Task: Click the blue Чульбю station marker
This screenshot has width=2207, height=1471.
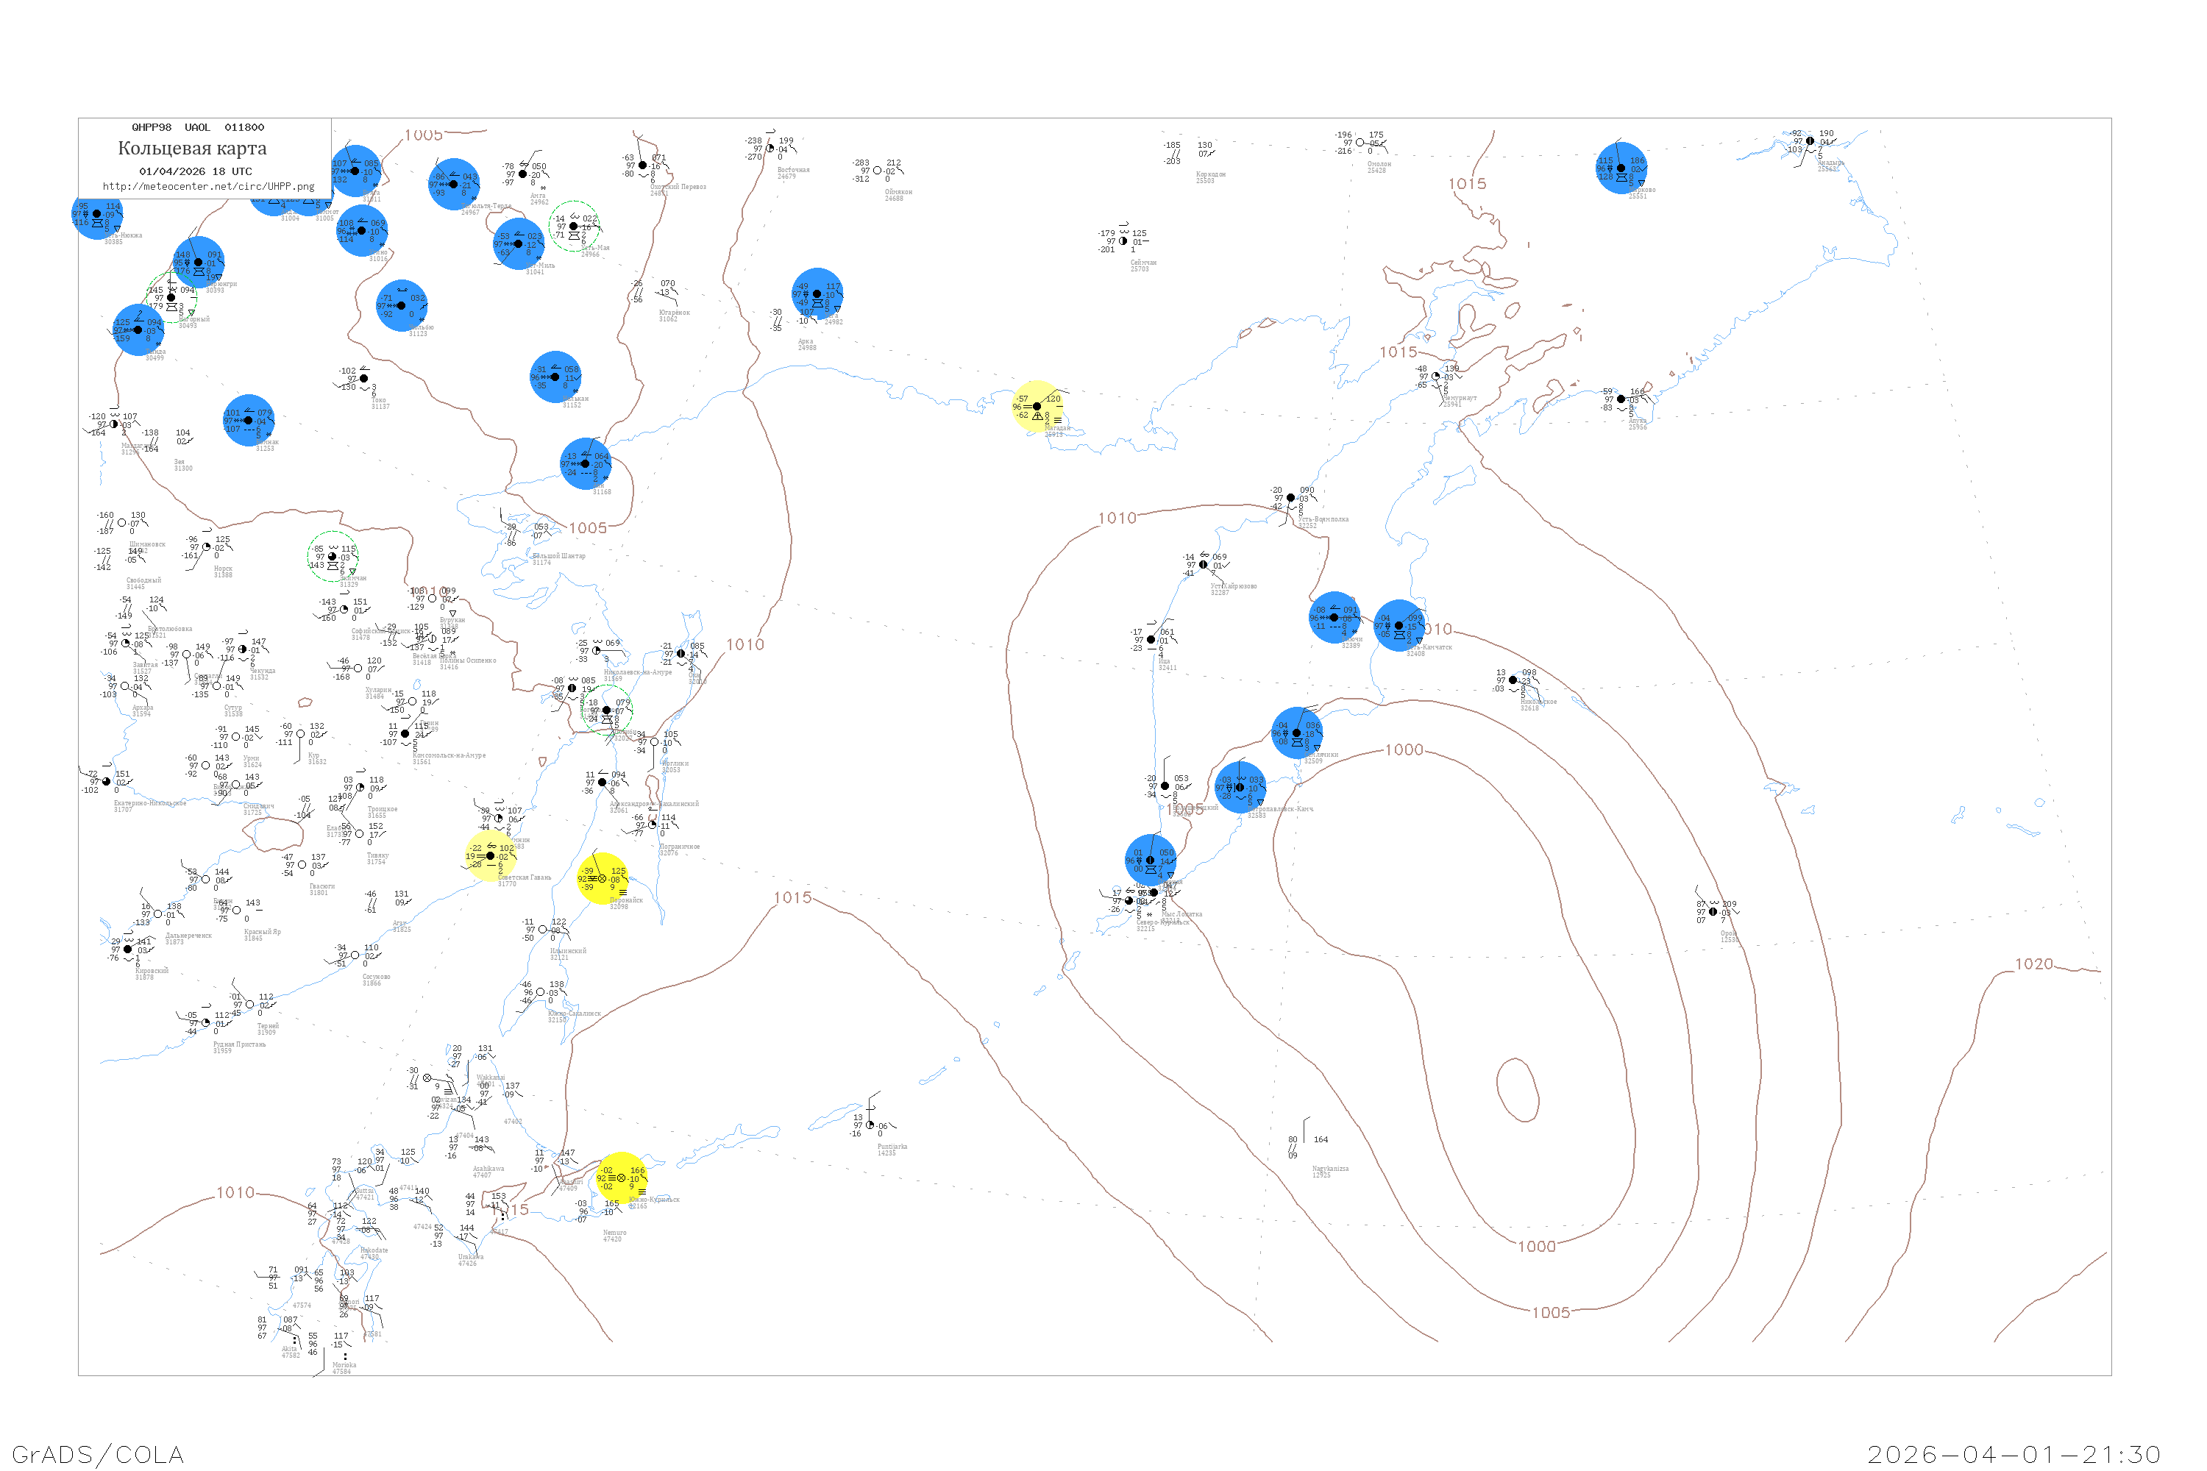Action: [402, 306]
